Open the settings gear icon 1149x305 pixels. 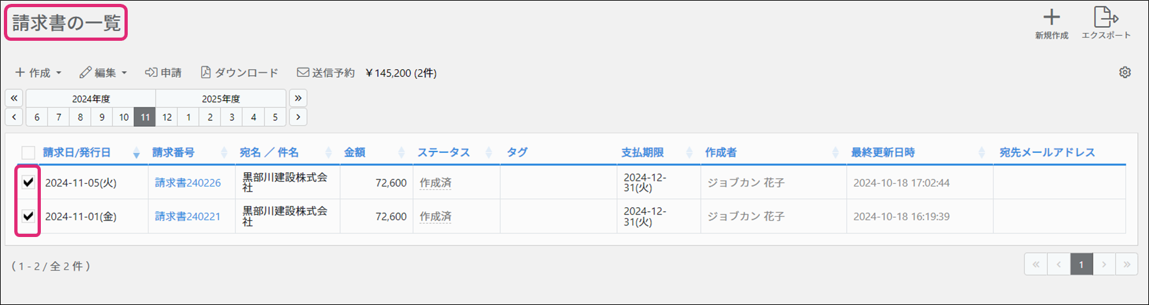click(x=1125, y=73)
